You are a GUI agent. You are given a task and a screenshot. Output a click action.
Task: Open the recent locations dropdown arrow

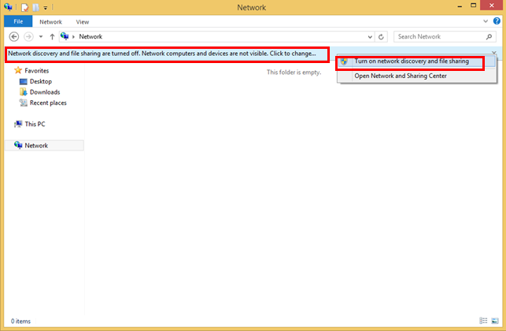pyautogui.click(x=41, y=36)
